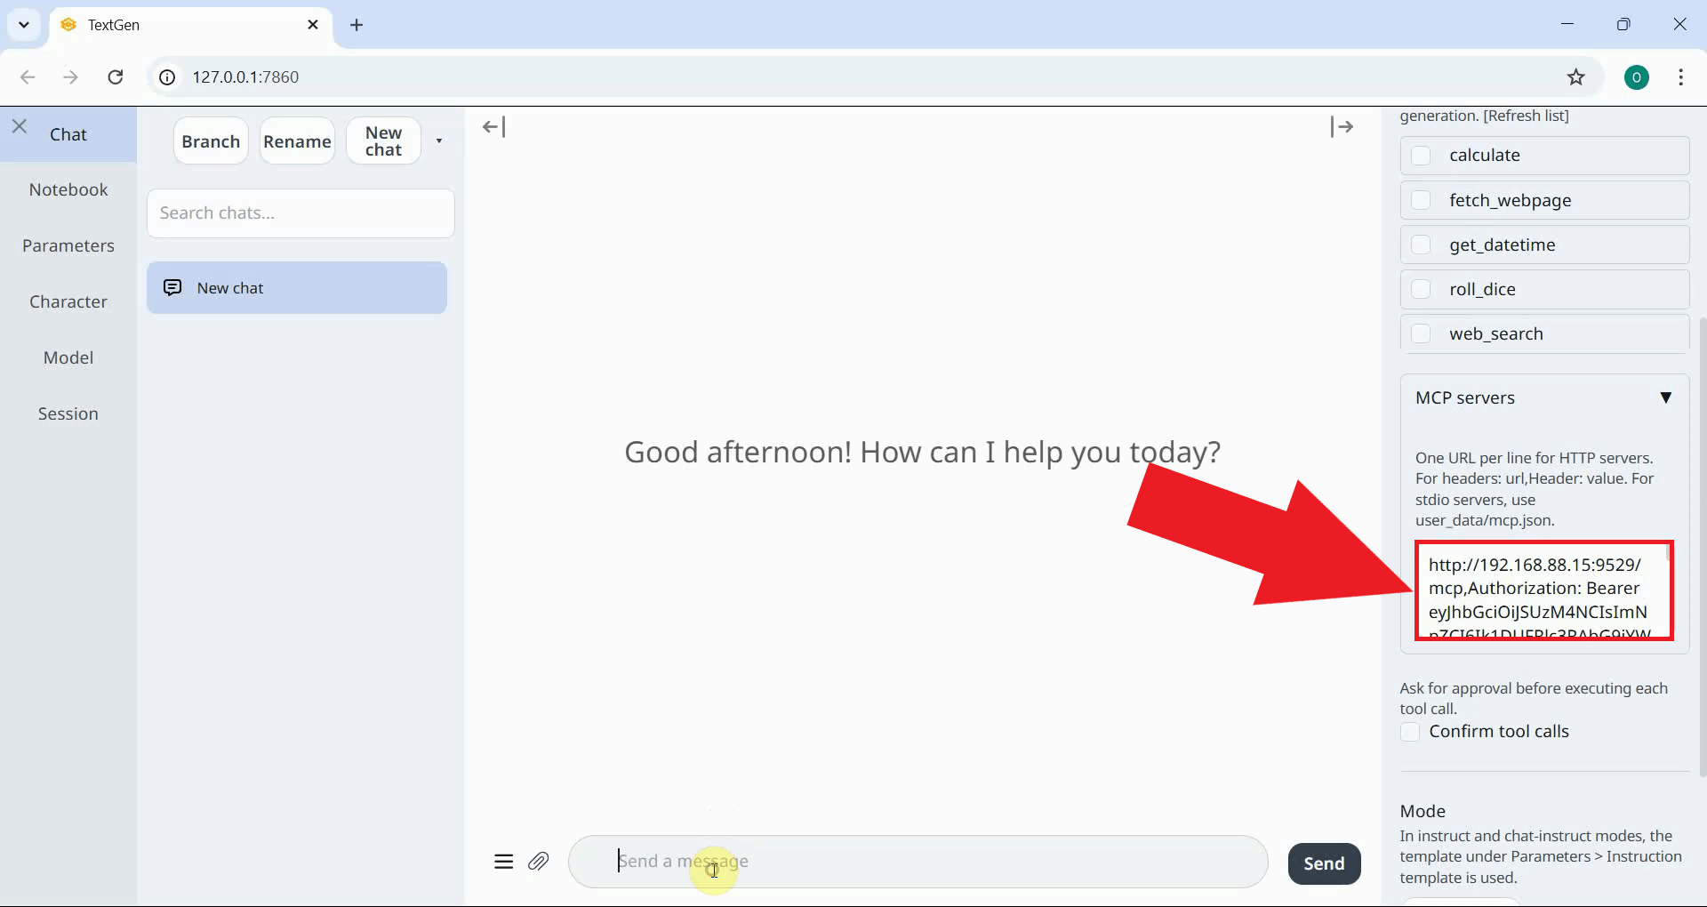
Task: Click the Branch button
Action: point(211,141)
